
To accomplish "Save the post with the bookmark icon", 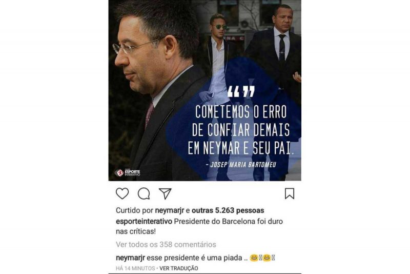I will pos(290,193).
